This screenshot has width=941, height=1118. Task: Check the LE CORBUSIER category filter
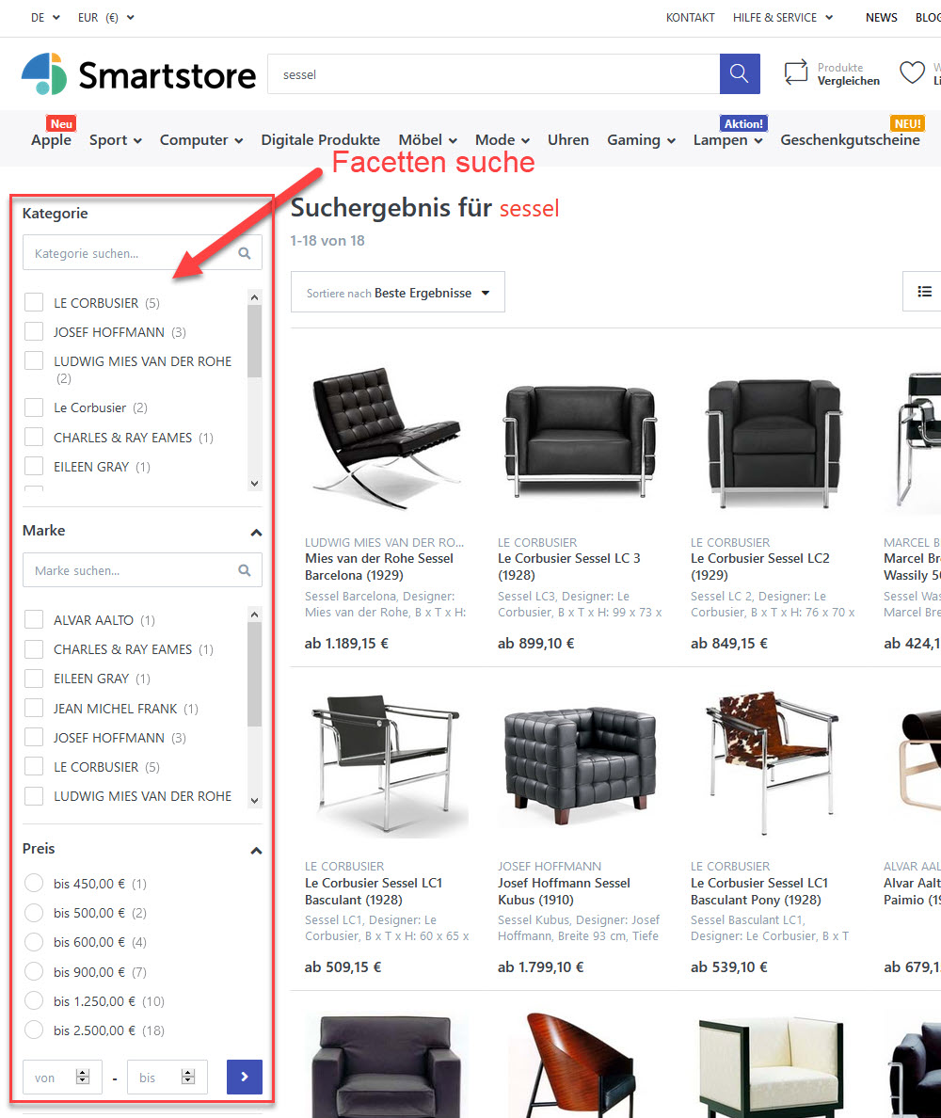tap(33, 302)
